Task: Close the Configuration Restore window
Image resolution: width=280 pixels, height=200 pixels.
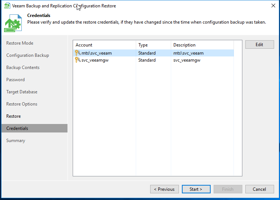Action: coord(273,6)
